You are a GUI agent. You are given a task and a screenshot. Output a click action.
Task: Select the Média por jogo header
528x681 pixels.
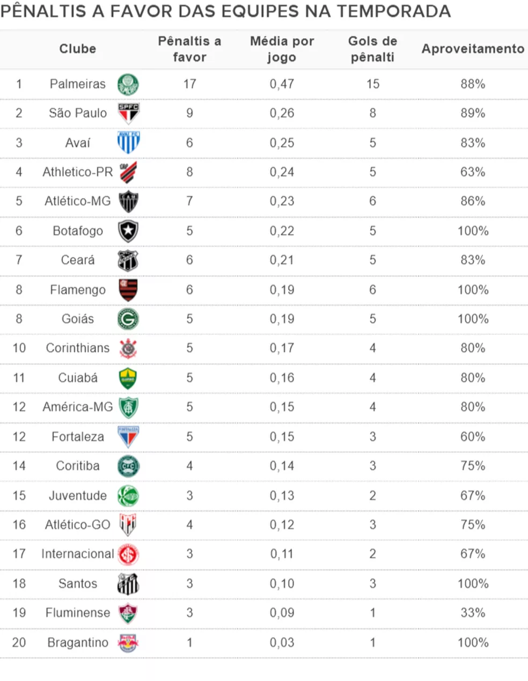[282, 49]
